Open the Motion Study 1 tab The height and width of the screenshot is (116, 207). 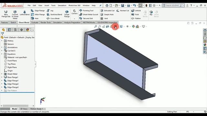[37, 109]
